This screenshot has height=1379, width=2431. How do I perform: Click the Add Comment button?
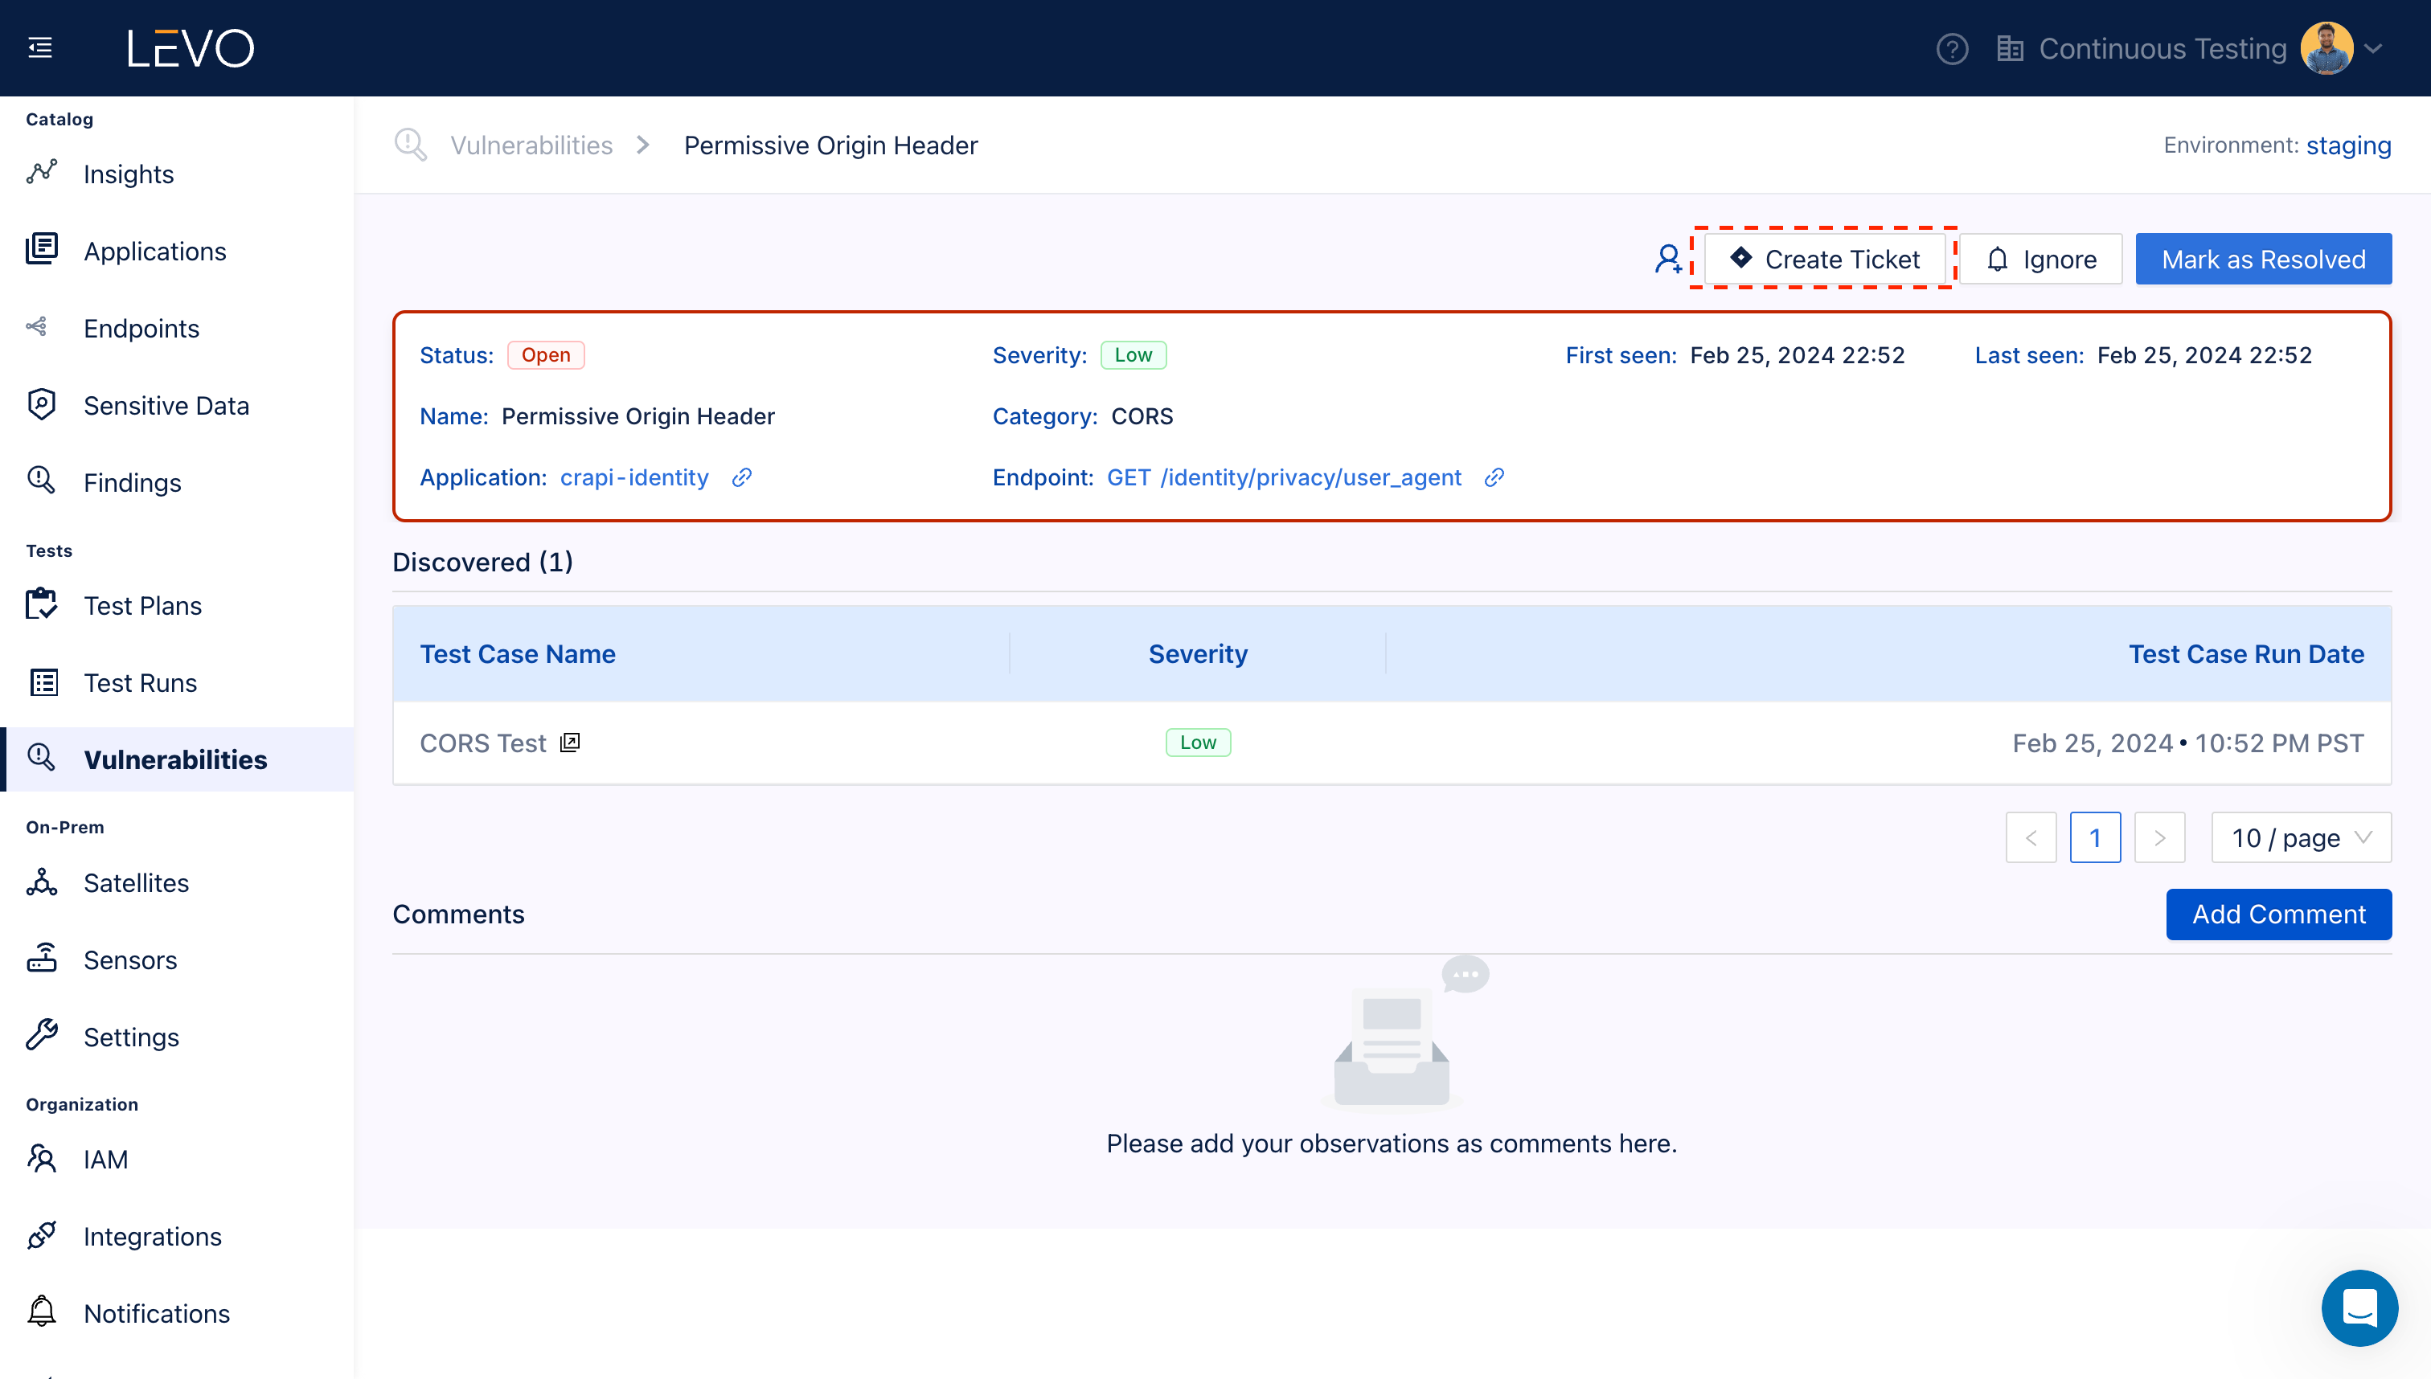click(2277, 914)
